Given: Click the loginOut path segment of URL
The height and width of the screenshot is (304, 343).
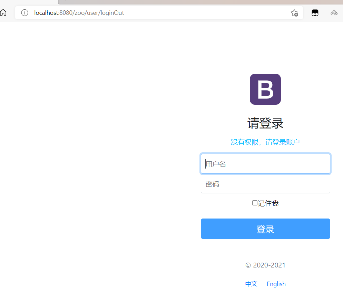Looking at the screenshot, I should pos(112,13).
